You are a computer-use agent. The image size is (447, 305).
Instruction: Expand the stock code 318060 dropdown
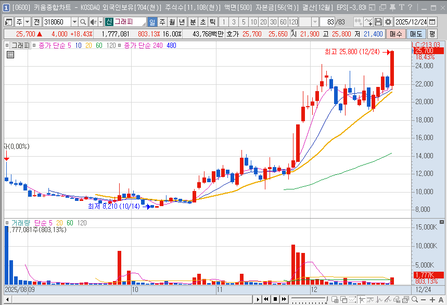click(x=74, y=22)
